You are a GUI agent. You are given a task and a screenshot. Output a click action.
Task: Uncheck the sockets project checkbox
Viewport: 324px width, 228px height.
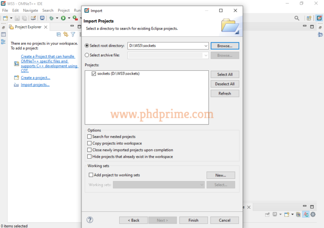(x=94, y=73)
